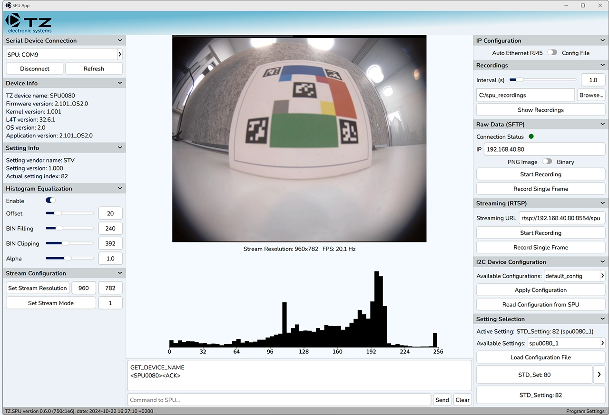This screenshot has width=609, height=415.
Task: Click the BIN Filling value field 240
Action: 110,229
